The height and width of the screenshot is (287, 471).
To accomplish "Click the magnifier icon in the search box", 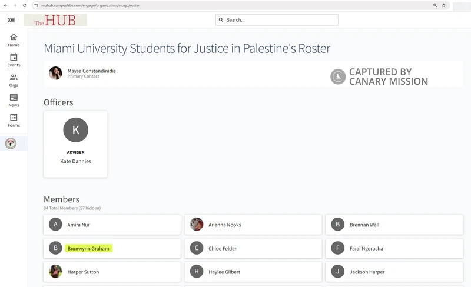I will pyautogui.click(x=221, y=20).
